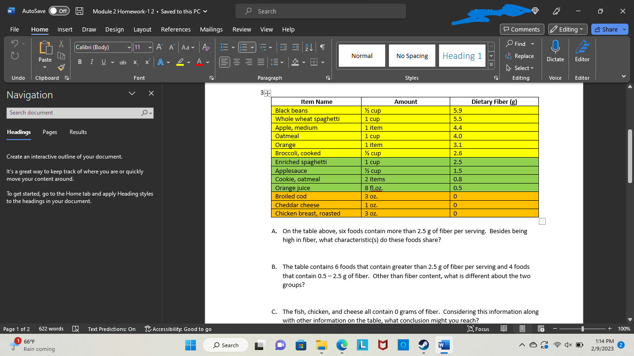Image resolution: width=634 pixels, height=356 pixels.
Task: Click the Comments button
Action: (521, 29)
